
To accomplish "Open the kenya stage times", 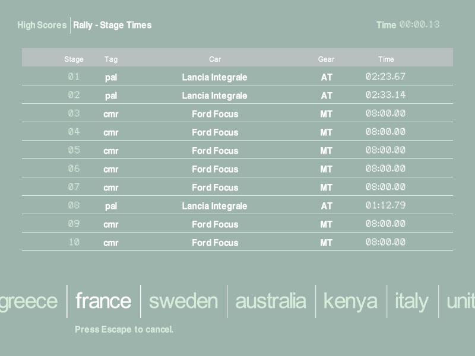I will (x=350, y=301).
